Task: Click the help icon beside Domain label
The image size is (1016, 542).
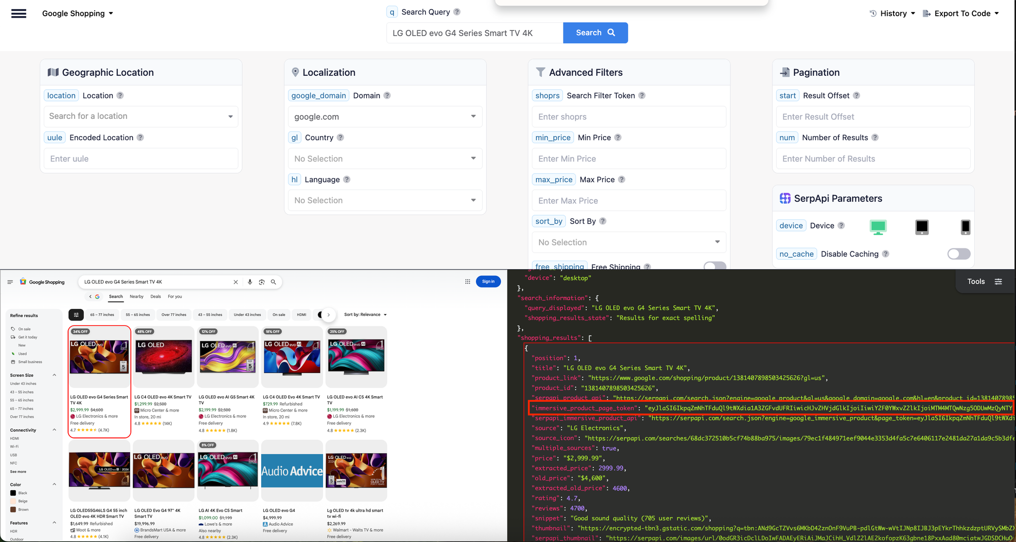Action: 387,95
